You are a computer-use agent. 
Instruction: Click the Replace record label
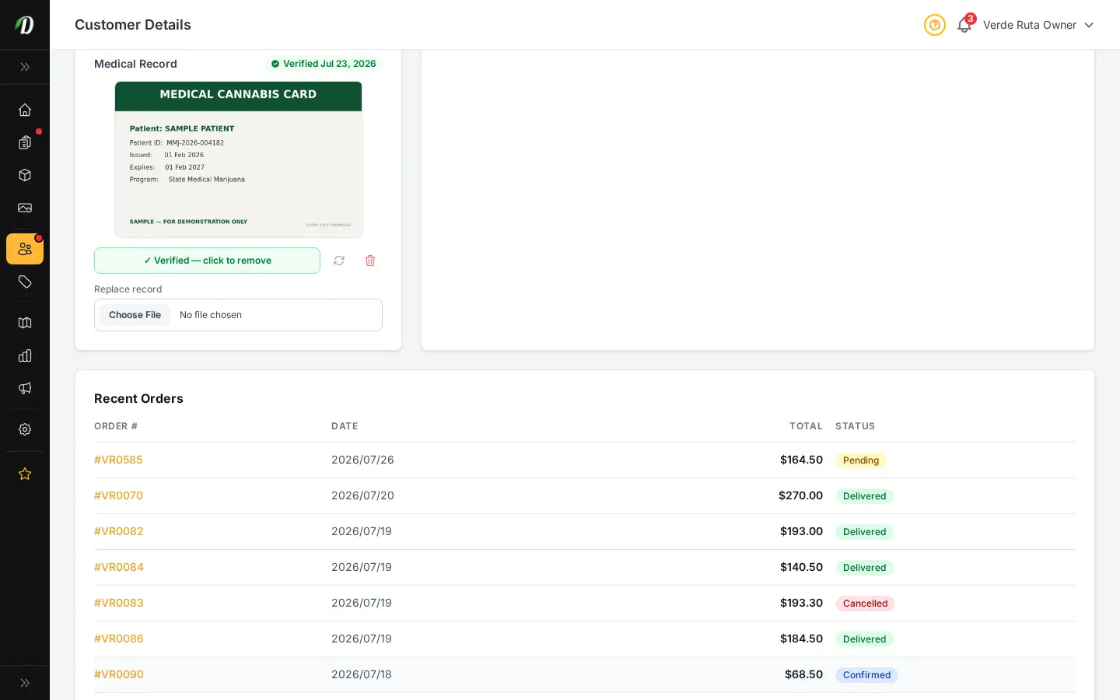pyautogui.click(x=128, y=289)
